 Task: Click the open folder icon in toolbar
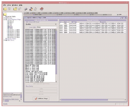click(5, 9)
